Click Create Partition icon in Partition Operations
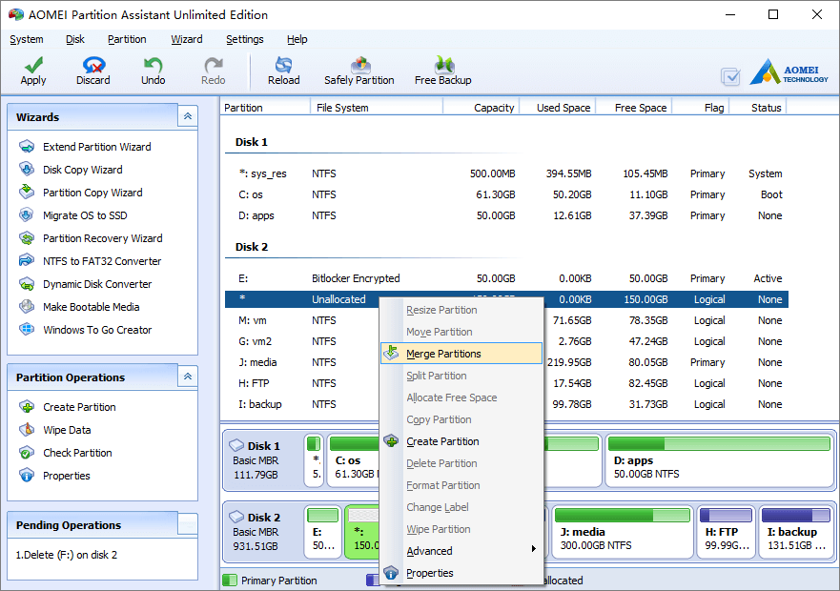The image size is (840, 591). [27, 407]
